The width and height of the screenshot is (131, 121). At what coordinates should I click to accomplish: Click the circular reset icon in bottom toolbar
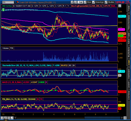coord(6,118)
